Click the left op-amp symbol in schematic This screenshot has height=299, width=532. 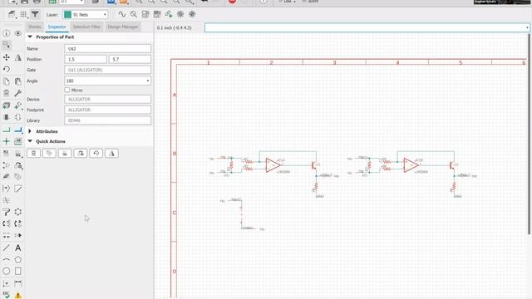273,165
